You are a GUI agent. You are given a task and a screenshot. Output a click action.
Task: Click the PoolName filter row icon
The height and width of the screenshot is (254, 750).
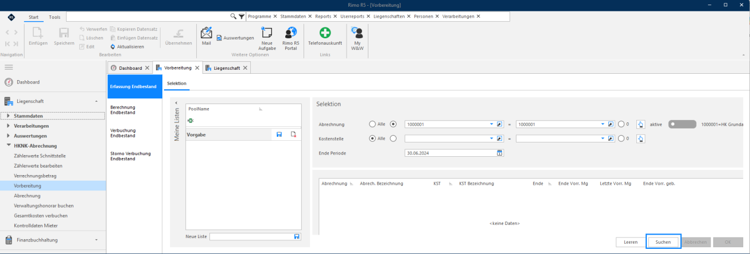point(190,120)
